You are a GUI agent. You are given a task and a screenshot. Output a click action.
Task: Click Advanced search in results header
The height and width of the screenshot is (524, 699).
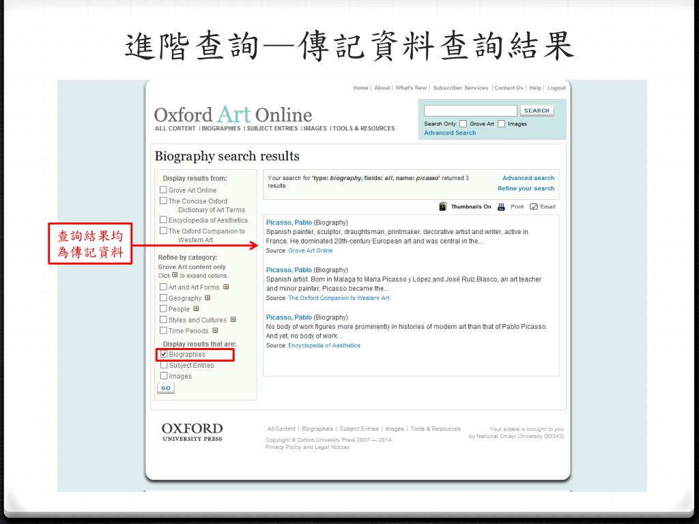(x=528, y=178)
